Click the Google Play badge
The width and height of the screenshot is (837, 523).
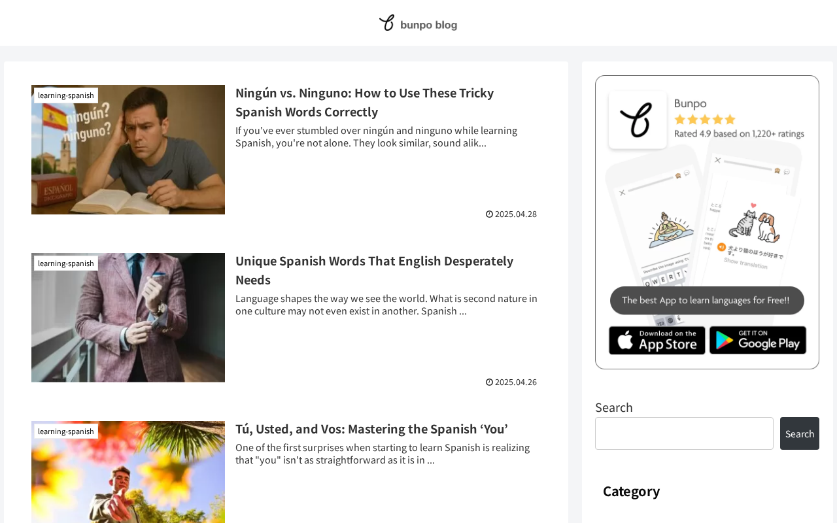pyautogui.click(x=757, y=341)
